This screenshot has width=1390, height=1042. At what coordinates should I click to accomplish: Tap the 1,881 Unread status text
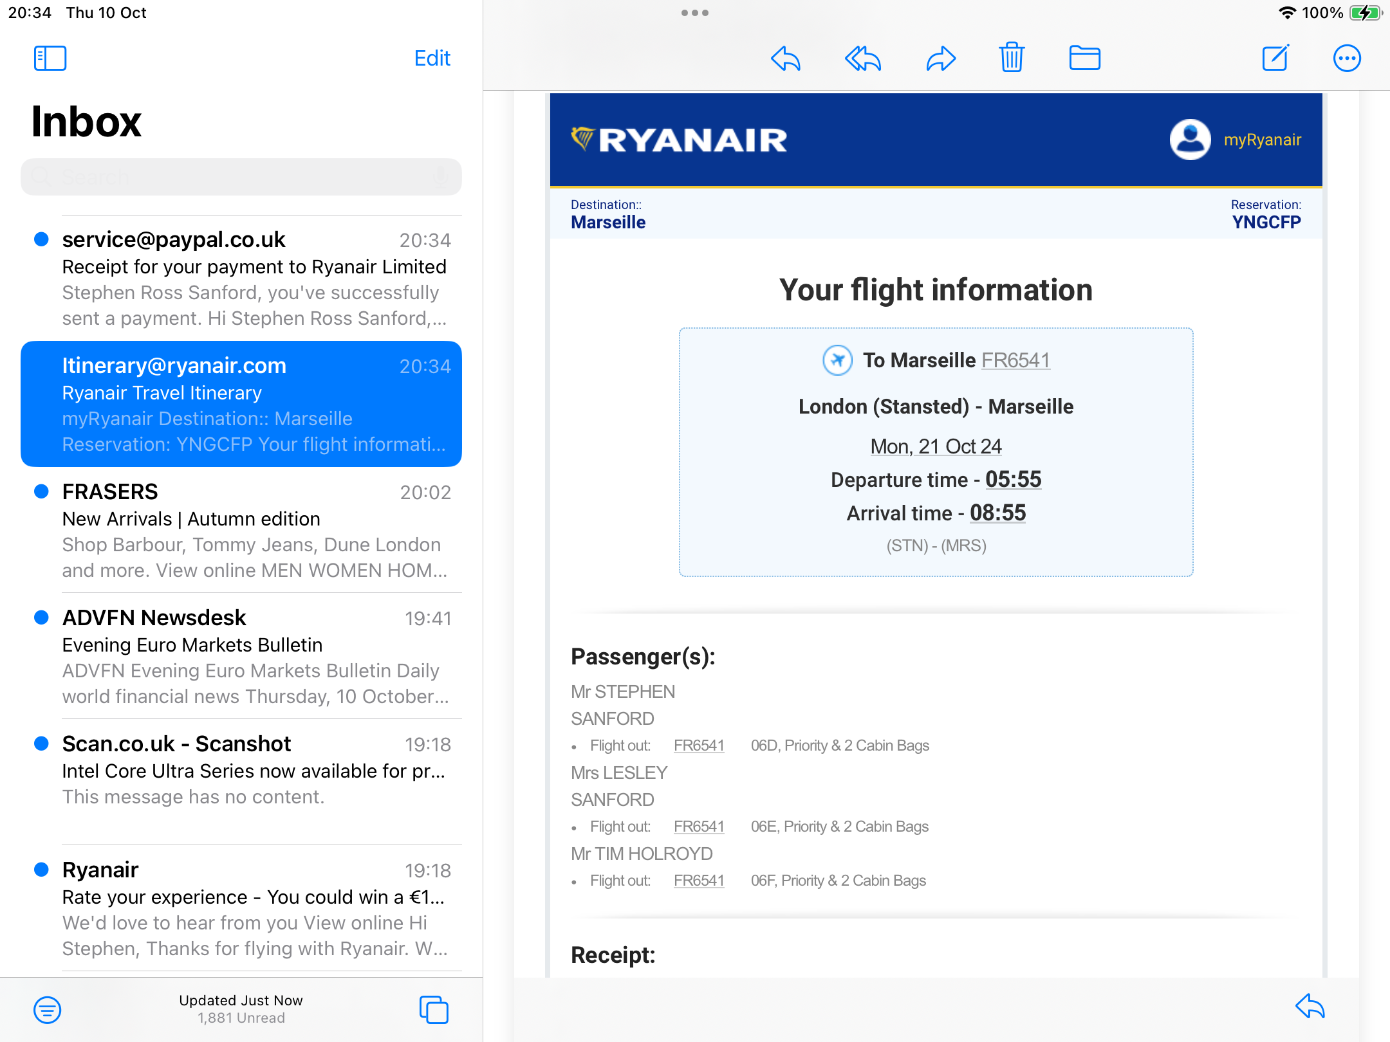click(x=241, y=1018)
